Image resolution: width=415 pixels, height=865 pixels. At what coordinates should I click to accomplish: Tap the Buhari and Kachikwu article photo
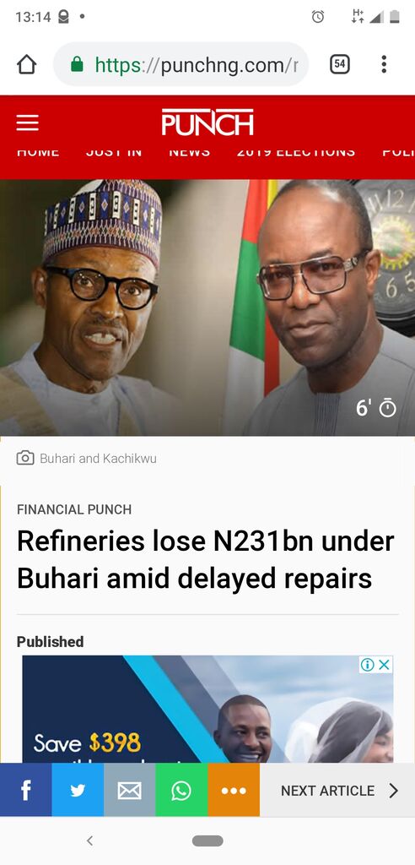point(207,307)
